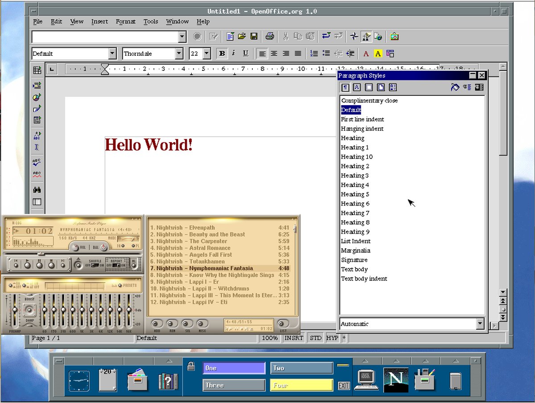The image size is (535, 403).
Task: Click the equalizer preamp slider
Action: click(x=15, y=310)
